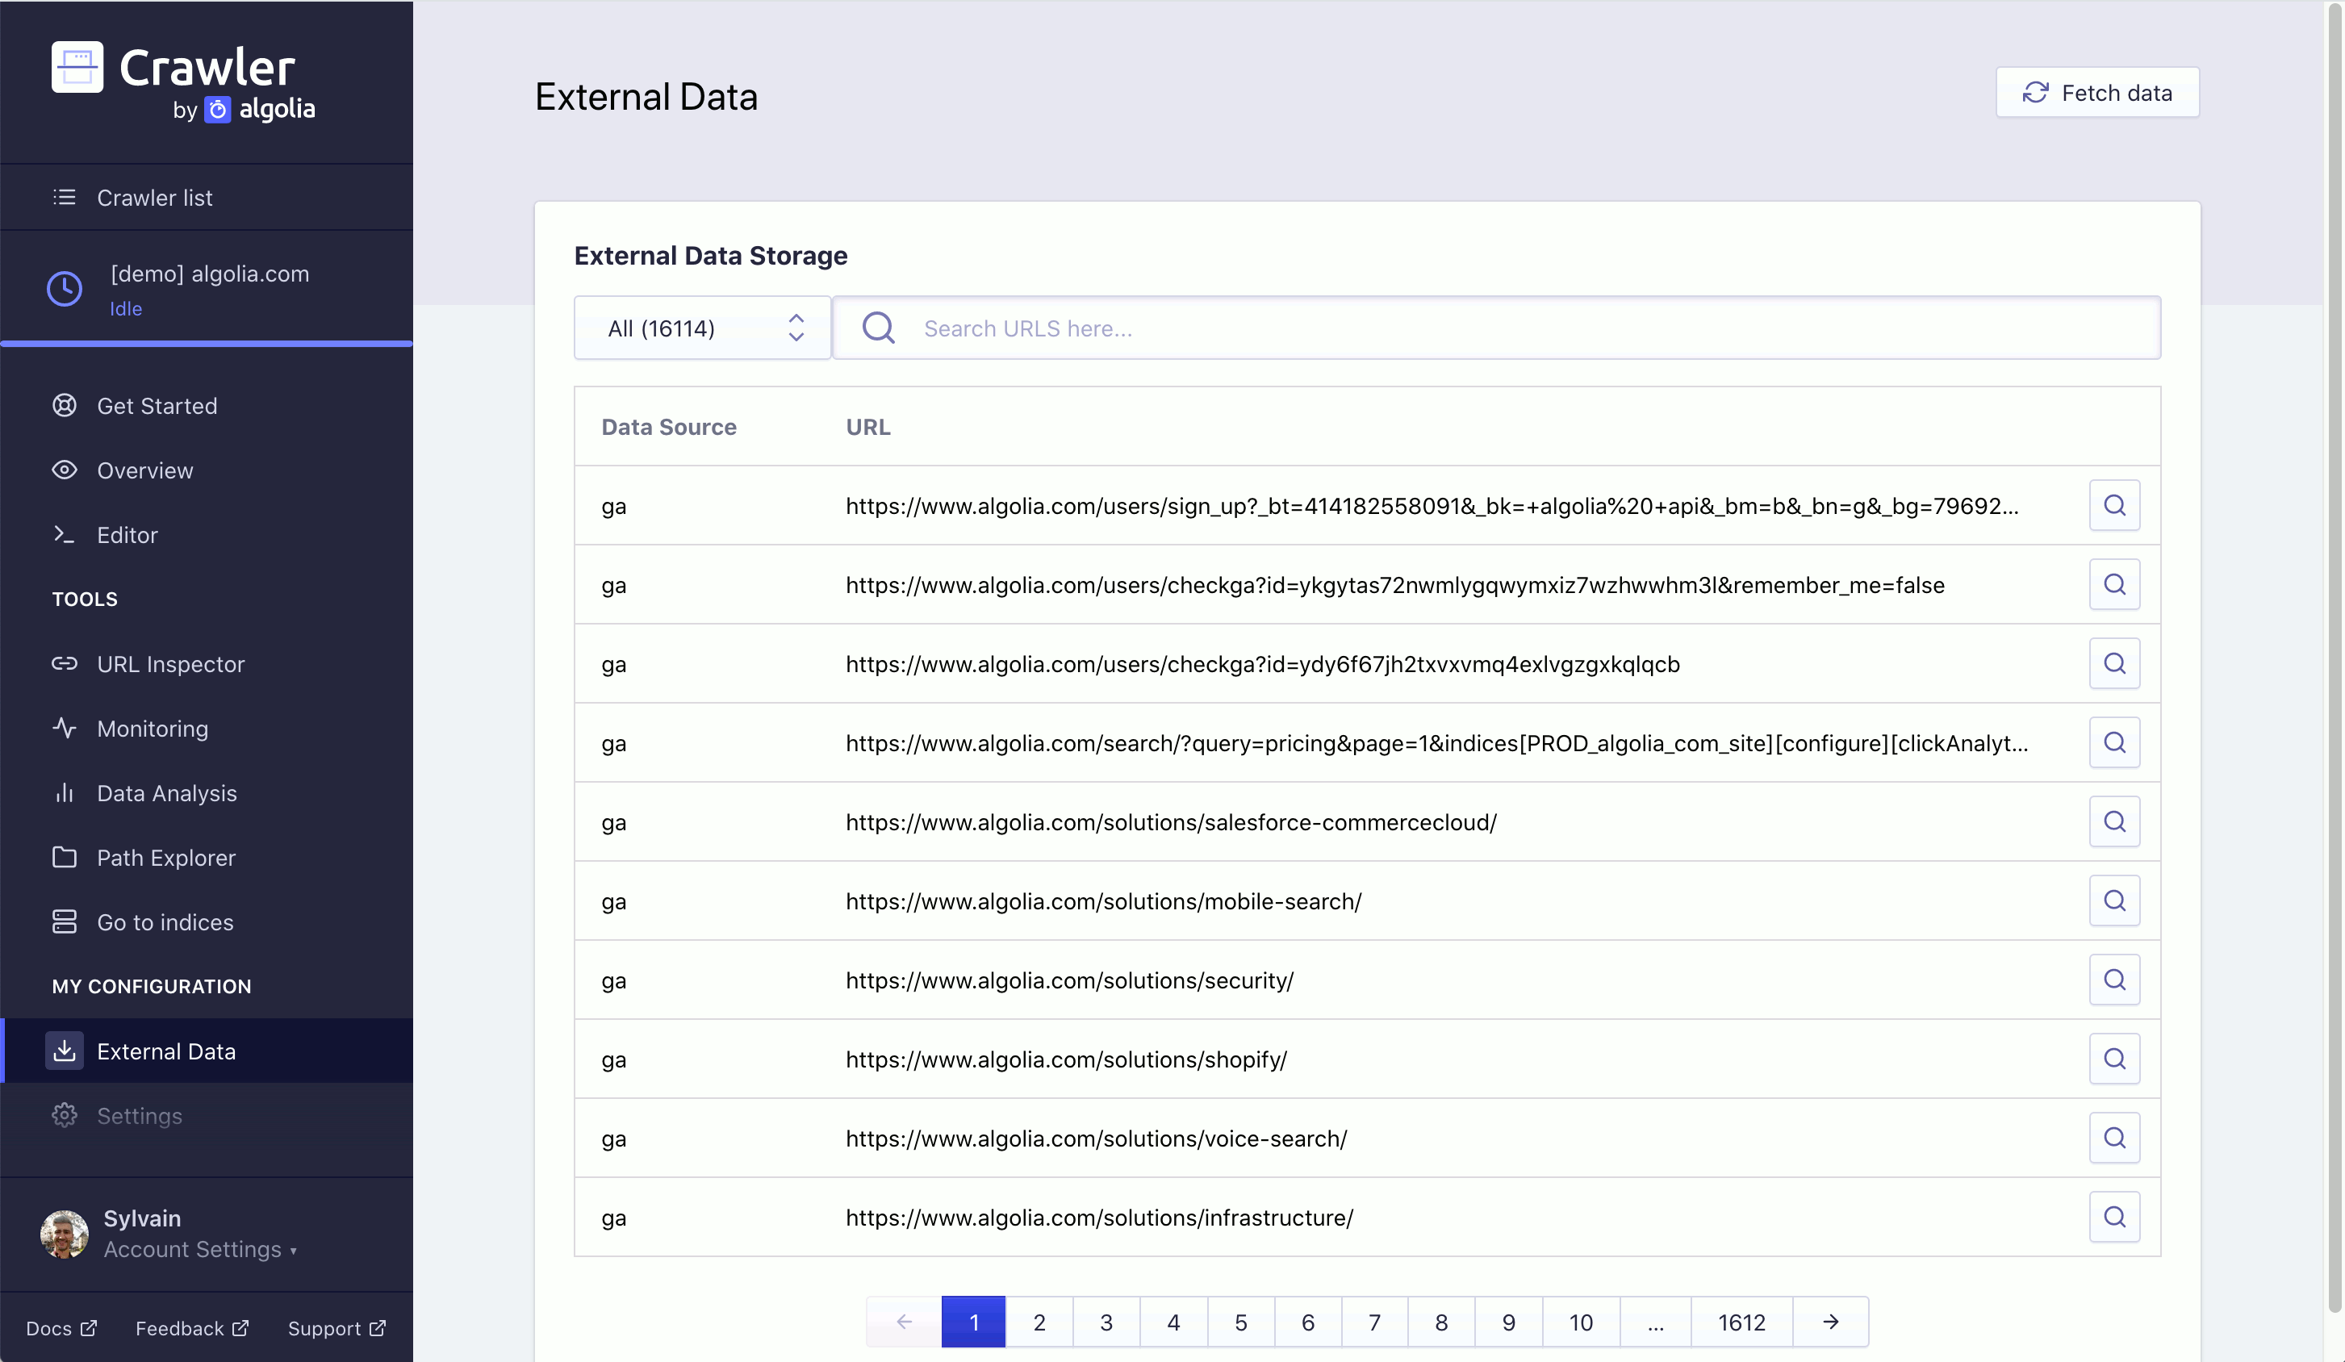Expand the Account Settings dropdown

coord(200,1249)
